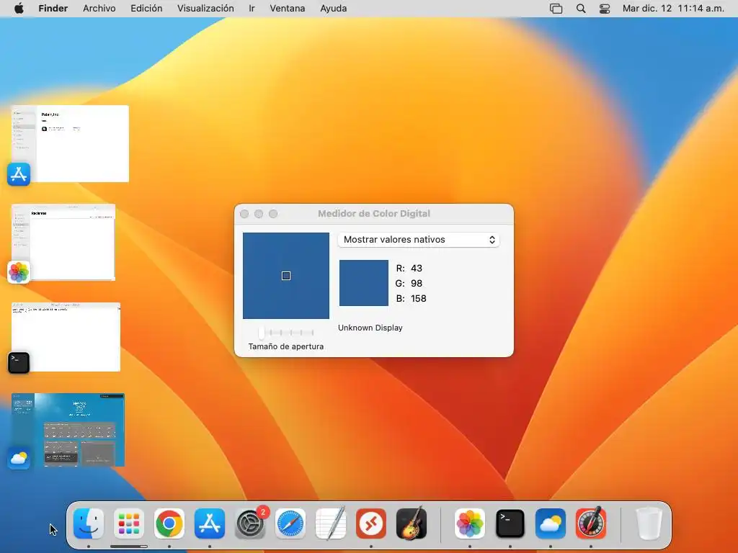
Task: Open the Edición menu
Action: point(146,9)
